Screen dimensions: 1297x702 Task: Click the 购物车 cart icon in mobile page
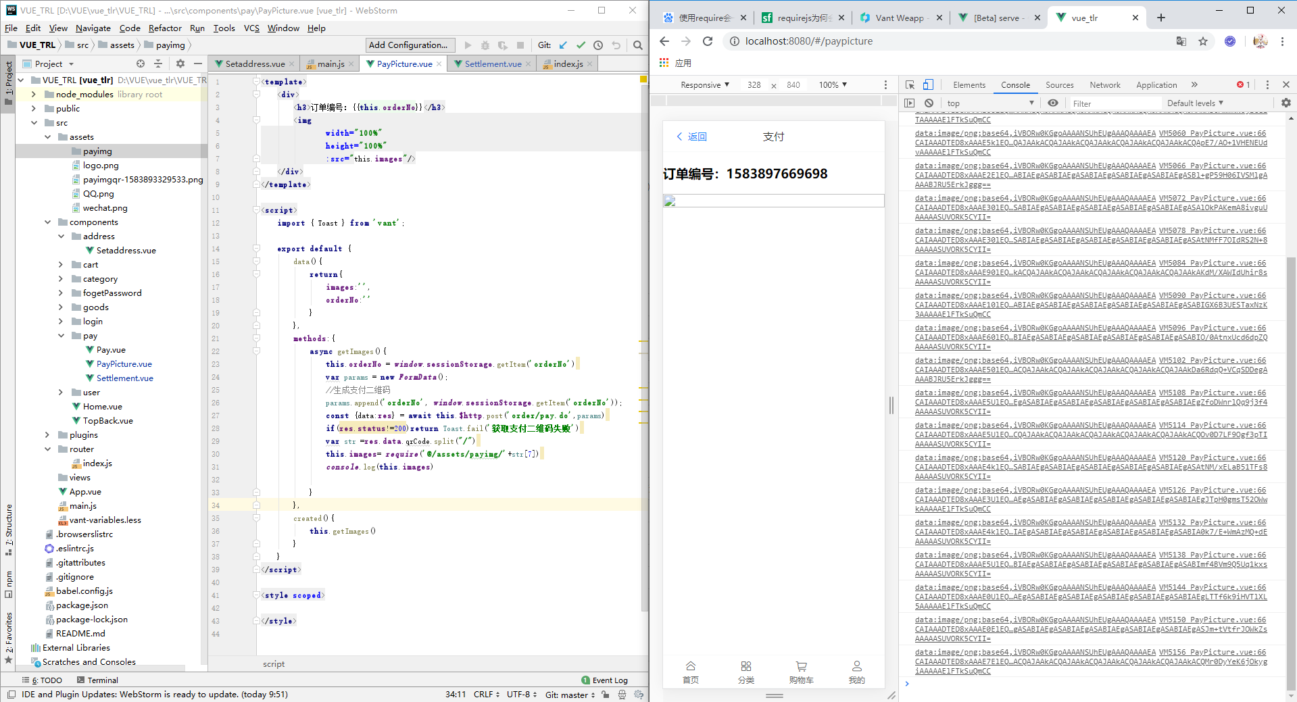[x=801, y=666]
